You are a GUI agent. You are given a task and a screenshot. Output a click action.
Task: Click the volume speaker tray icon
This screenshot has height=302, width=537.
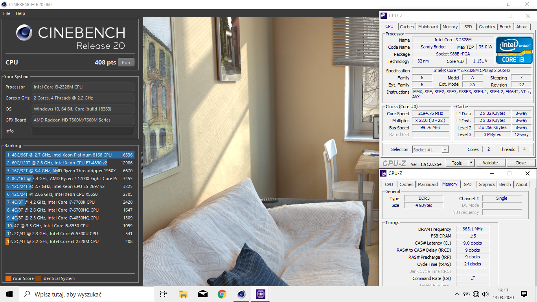click(486, 294)
